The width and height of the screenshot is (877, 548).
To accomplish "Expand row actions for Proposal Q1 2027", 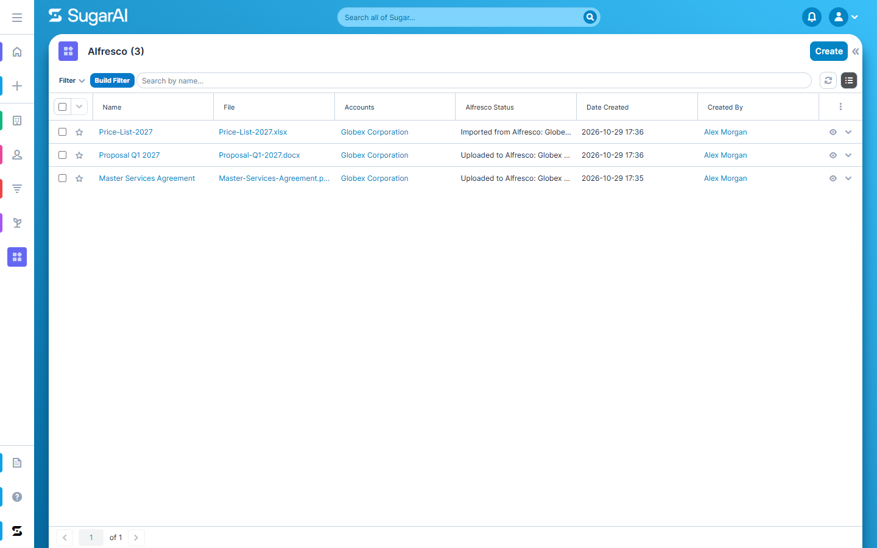I will coord(848,155).
